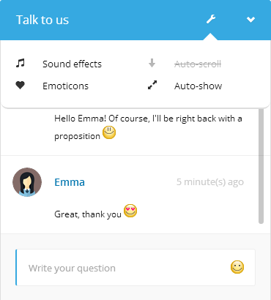Click the heart-eyes emoji in Emma's message

coord(130,211)
